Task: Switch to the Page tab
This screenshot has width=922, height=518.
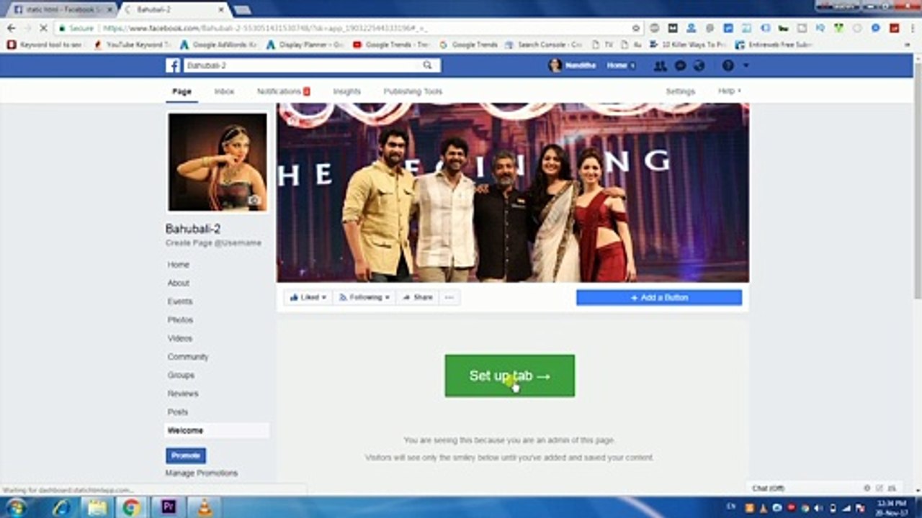Action: point(182,91)
